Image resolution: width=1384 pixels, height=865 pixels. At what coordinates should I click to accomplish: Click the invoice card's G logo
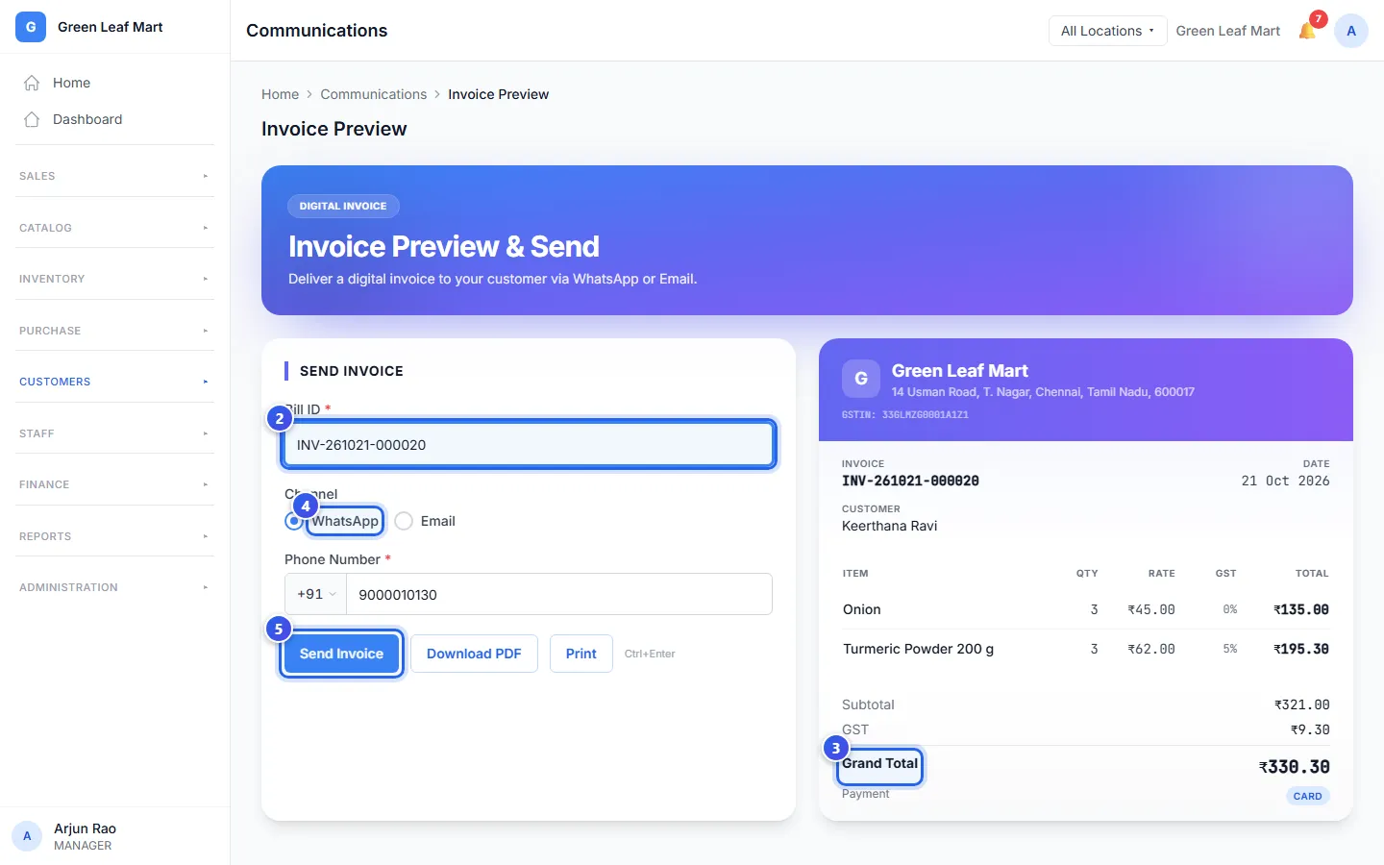861,379
